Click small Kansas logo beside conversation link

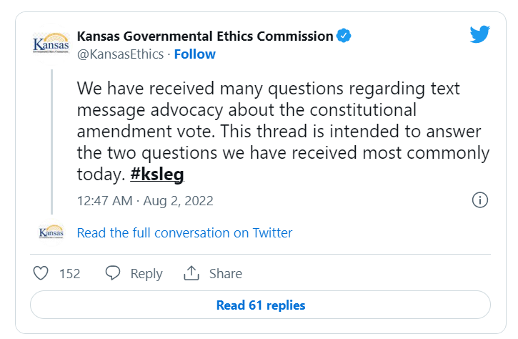51,232
